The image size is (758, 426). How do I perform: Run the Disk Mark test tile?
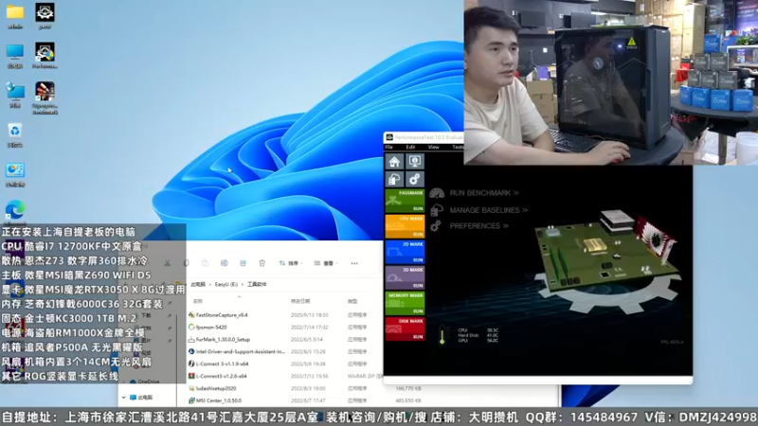406,328
